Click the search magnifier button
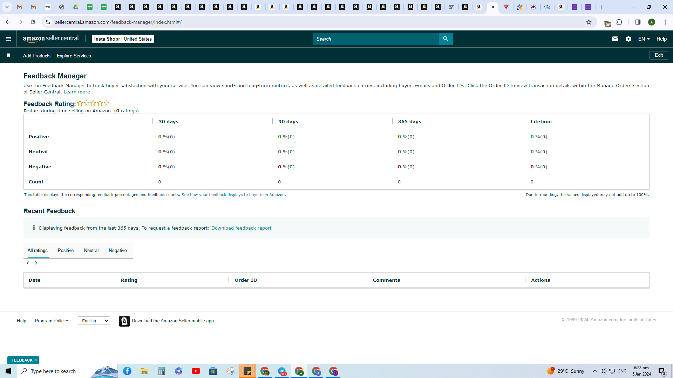The image size is (673, 378). coord(446,39)
